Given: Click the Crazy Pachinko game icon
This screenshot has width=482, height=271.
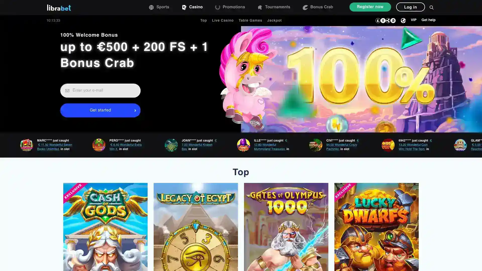Looking at the screenshot, I should click(x=316, y=145).
